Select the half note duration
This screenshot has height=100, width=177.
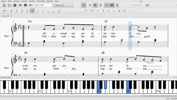click(x=43, y=11)
